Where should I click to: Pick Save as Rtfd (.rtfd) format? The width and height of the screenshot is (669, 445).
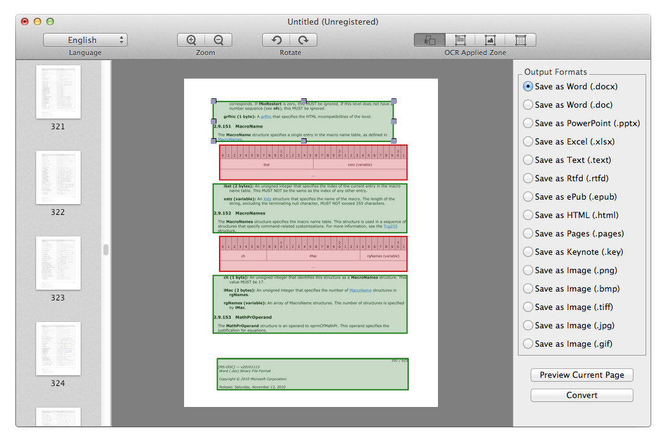(566, 178)
